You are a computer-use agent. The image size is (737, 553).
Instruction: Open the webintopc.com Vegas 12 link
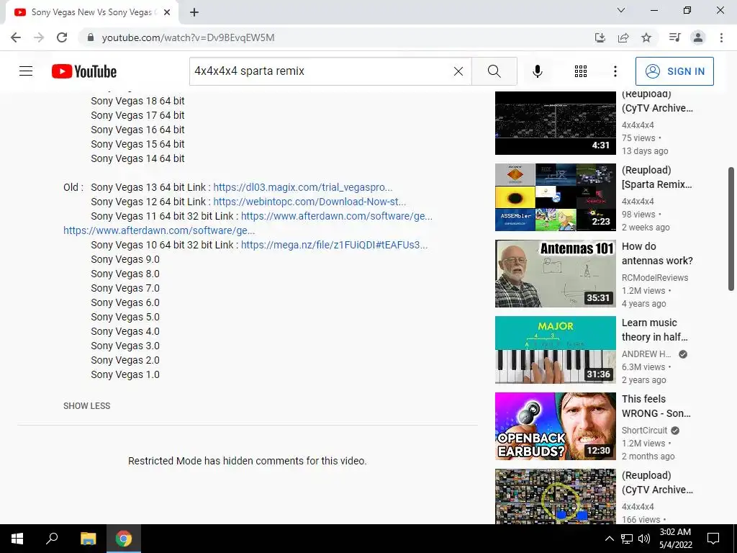(x=309, y=202)
